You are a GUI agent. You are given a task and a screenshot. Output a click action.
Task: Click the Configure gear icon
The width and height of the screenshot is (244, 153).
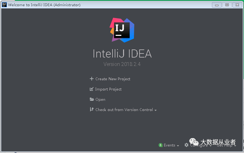186,145
